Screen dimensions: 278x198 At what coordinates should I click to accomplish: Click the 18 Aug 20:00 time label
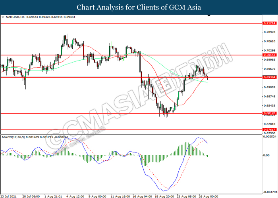164,196
